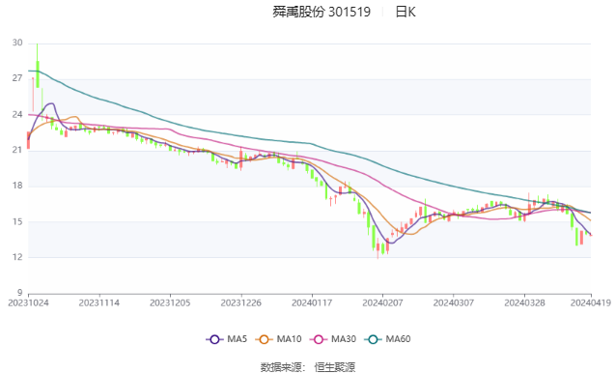This screenshot has width=615, height=374.
Task: Click the data source text 恒生聚源
Action: click(x=335, y=367)
